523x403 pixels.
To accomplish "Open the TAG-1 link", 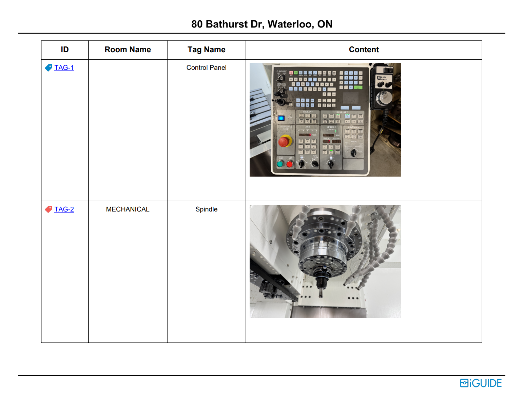I will tap(64, 68).
